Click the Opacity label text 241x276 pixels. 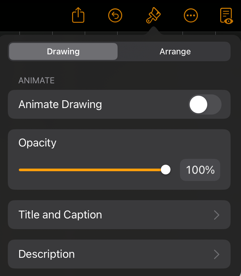(37, 143)
